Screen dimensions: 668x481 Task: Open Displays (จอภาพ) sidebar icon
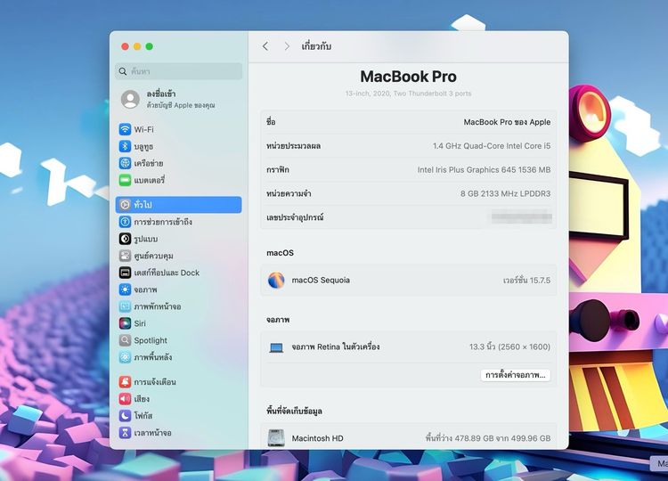[x=125, y=289]
